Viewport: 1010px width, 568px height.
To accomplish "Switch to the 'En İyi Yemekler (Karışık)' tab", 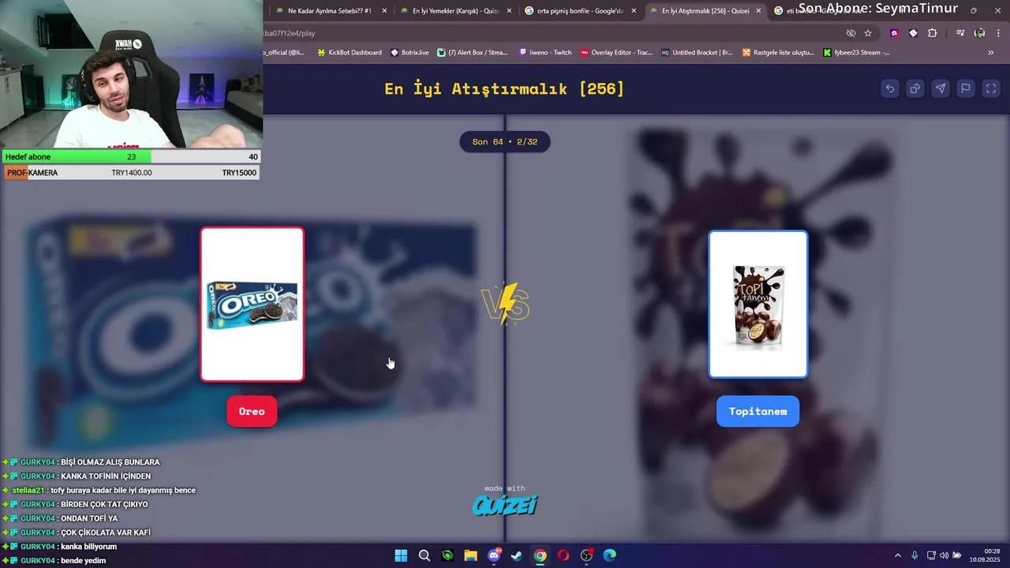I will (x=455, y=11).
